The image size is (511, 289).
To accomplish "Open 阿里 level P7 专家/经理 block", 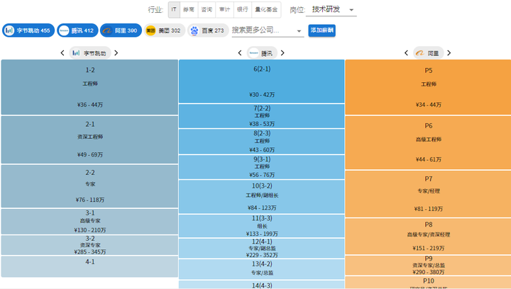I will [x=428, y=194].
